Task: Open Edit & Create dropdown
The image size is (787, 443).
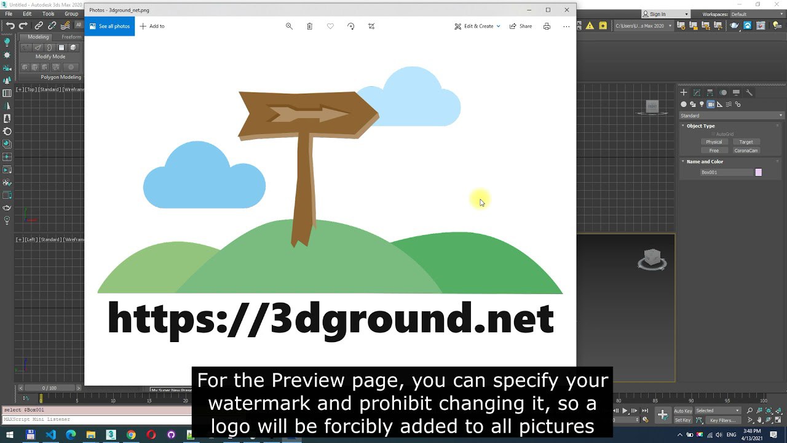Action: [x=478, y=26]
